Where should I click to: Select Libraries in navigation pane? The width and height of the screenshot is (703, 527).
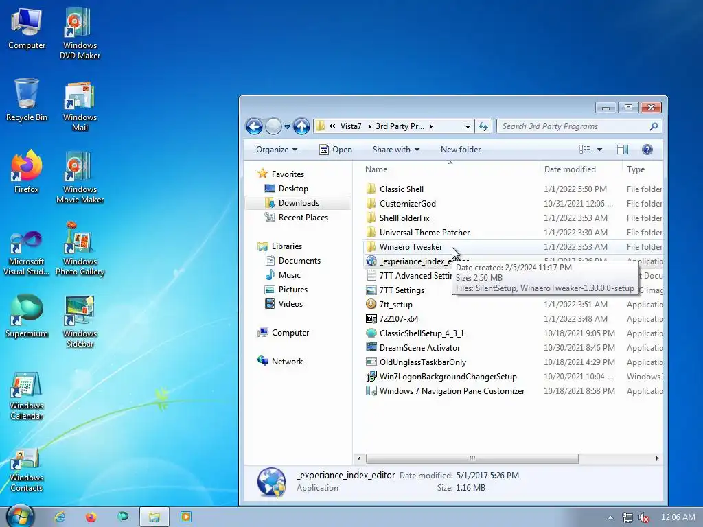tap(286, 246)
